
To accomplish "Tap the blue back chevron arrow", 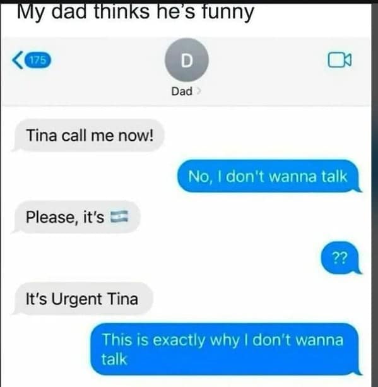I will pyautogui.click(x=18, y=60).
